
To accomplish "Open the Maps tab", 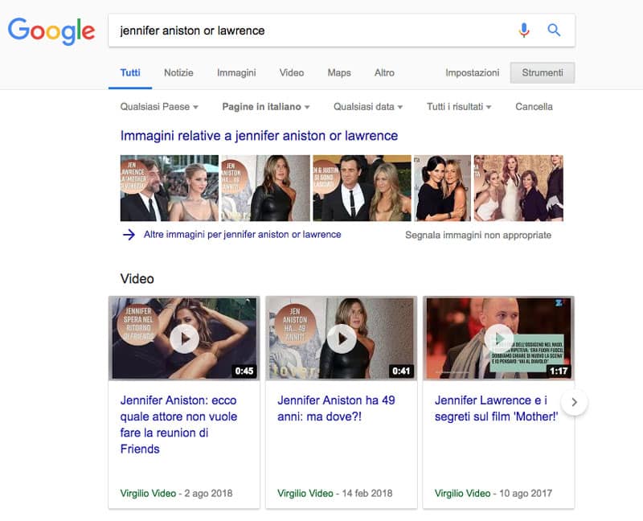I will click(x=339, y=73).
